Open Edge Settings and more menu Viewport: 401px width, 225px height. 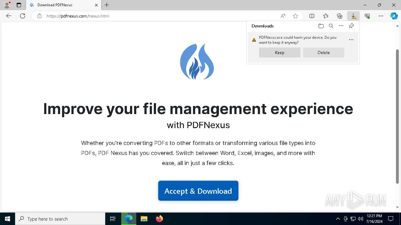click(381, 16)
